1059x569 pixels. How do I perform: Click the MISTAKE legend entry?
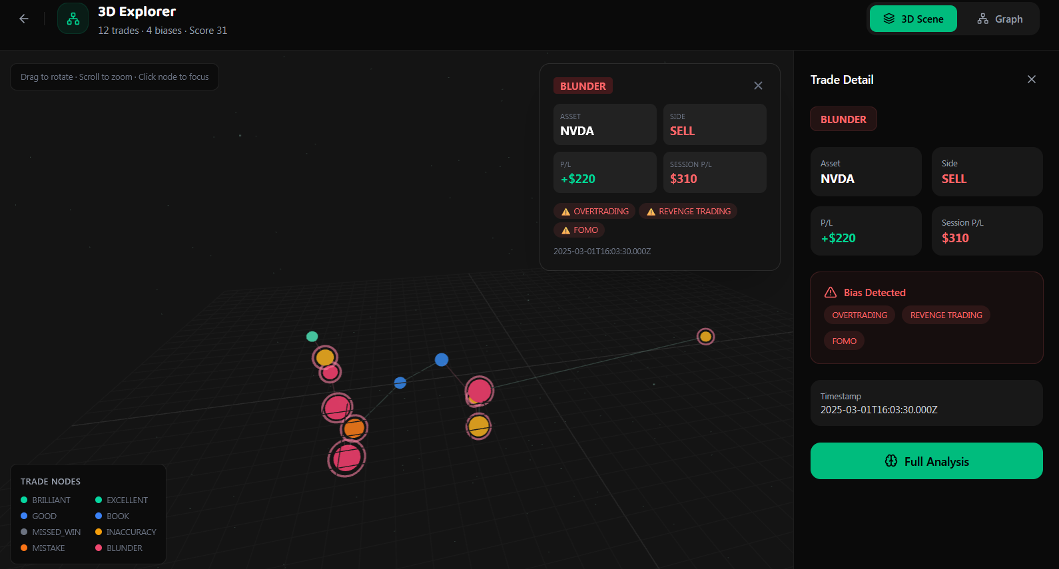tap(43, 548)
